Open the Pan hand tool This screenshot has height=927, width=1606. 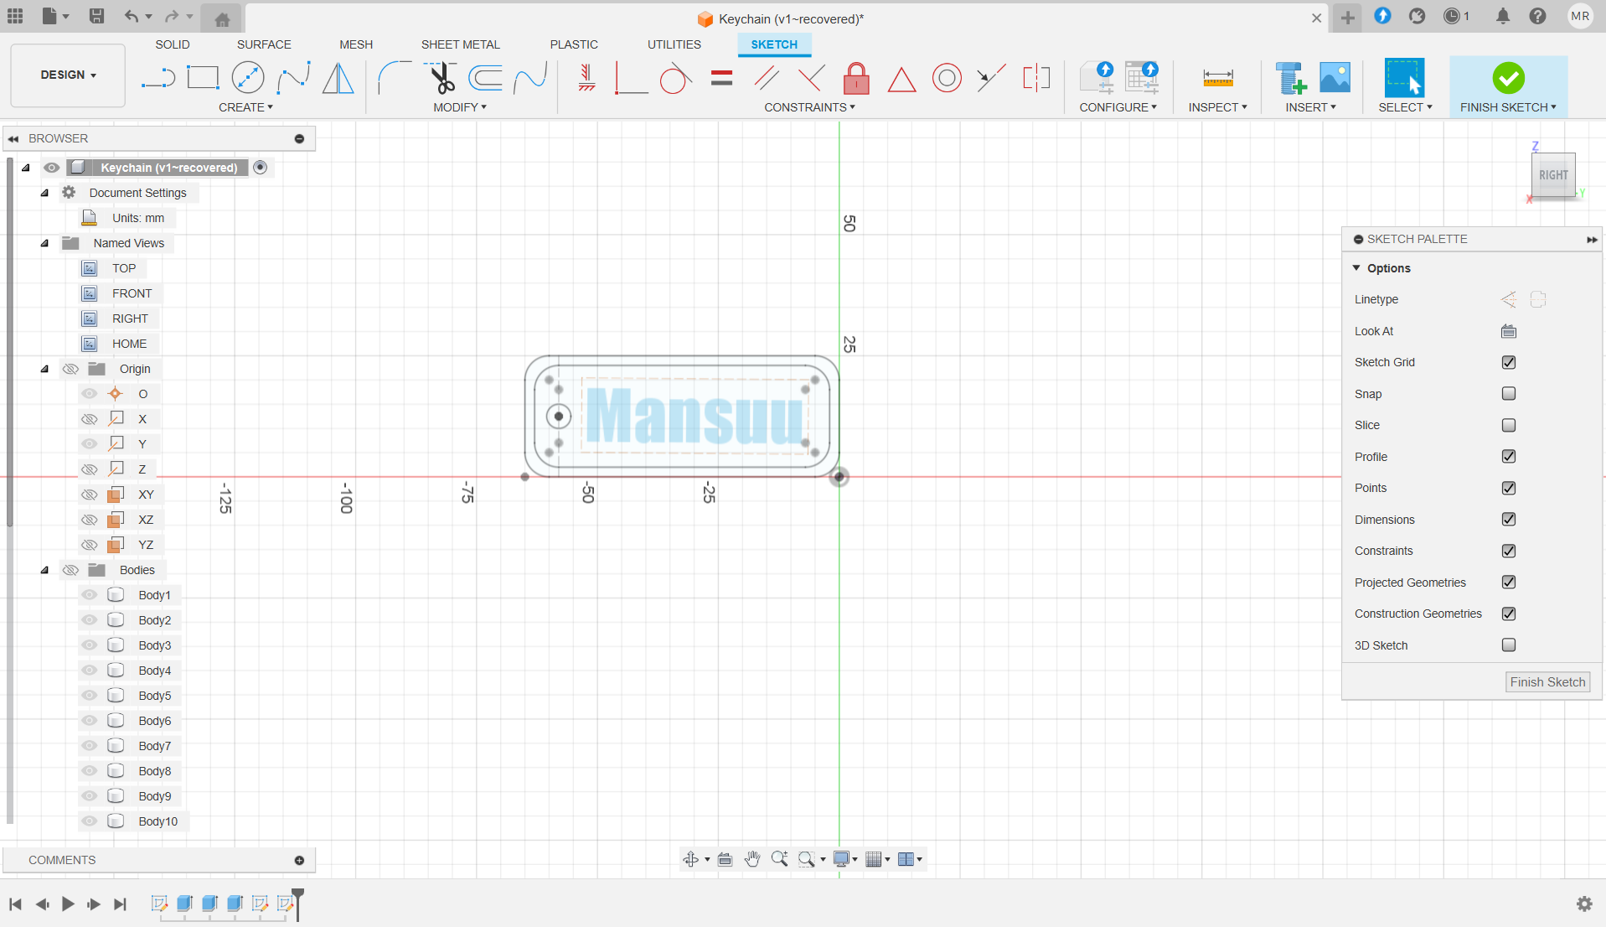752,859
